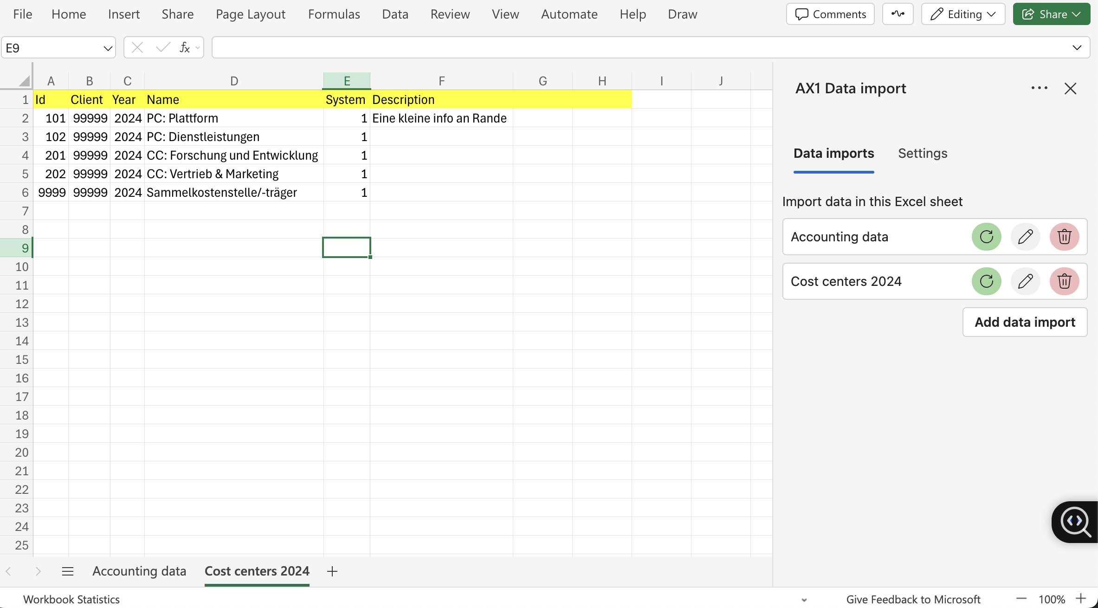Open the green Share dropdown button
The height and width of the screenshot is (608, 1098).
pos(1051,14)
